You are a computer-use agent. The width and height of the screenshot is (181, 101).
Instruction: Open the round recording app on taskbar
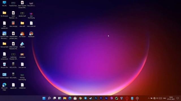coord(137,98)
